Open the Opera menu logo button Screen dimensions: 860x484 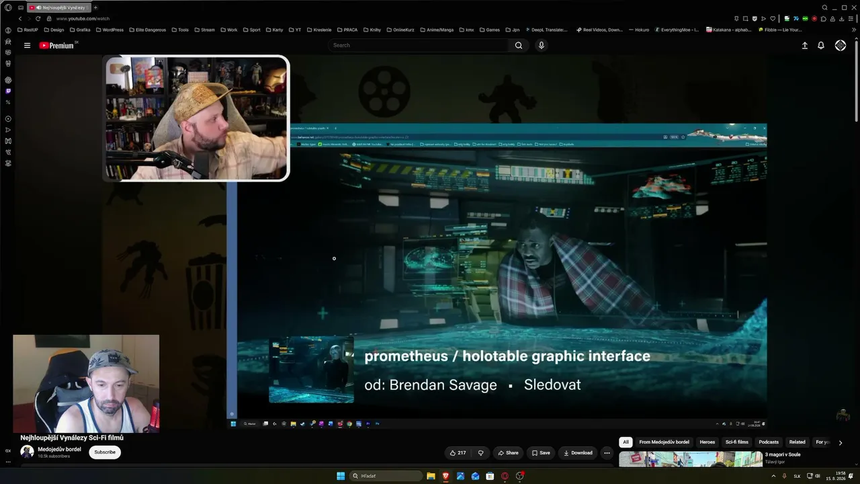point(8,7)
